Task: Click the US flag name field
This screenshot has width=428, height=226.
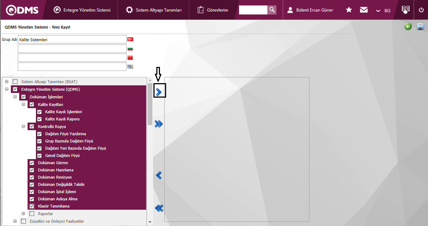Action: 72,67
